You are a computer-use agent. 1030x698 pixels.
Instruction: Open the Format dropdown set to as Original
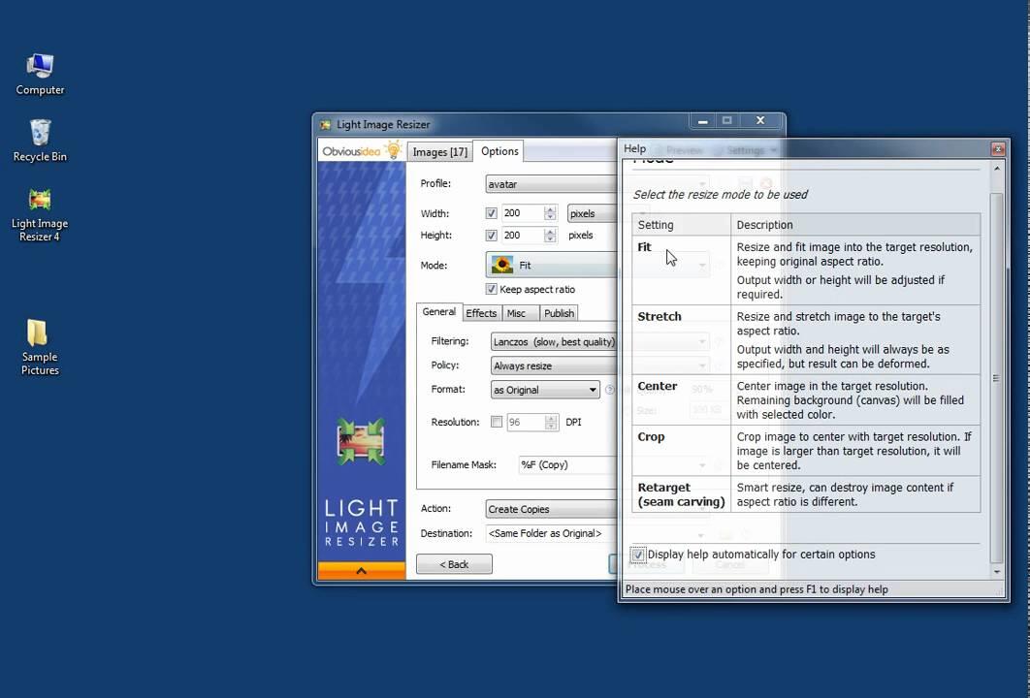click(x=545, y=390)
